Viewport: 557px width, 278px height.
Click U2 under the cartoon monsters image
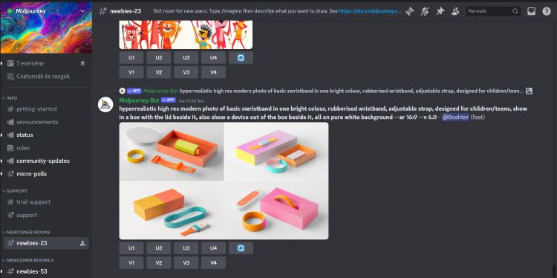tap(158, 57)
